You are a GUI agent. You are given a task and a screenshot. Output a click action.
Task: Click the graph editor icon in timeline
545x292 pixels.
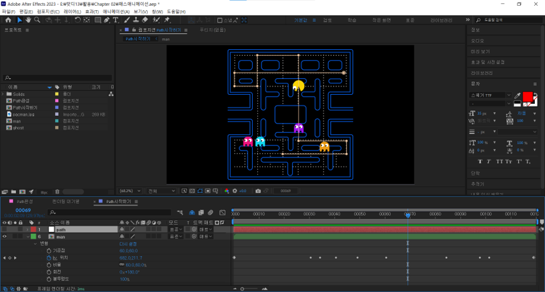223,213
